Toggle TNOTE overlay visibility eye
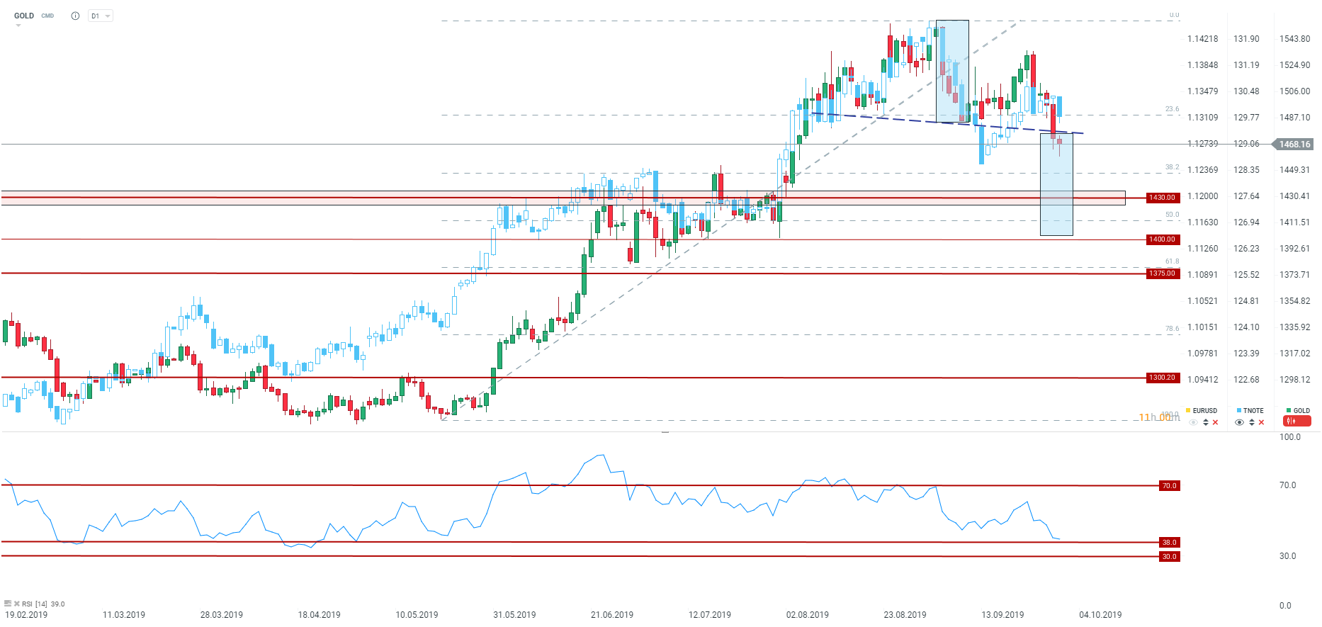The height and width of the screenshot is (627, 1322). (1239, 422)
